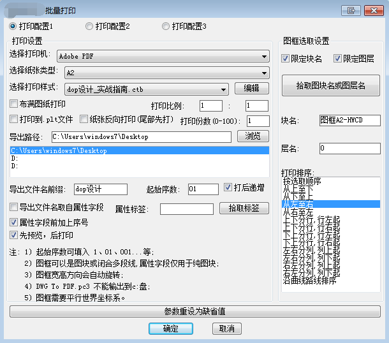389x343 pixels.
Task: Click the dialog help icon in title bar
Action: pyautogui.click(x=350, y=10)
